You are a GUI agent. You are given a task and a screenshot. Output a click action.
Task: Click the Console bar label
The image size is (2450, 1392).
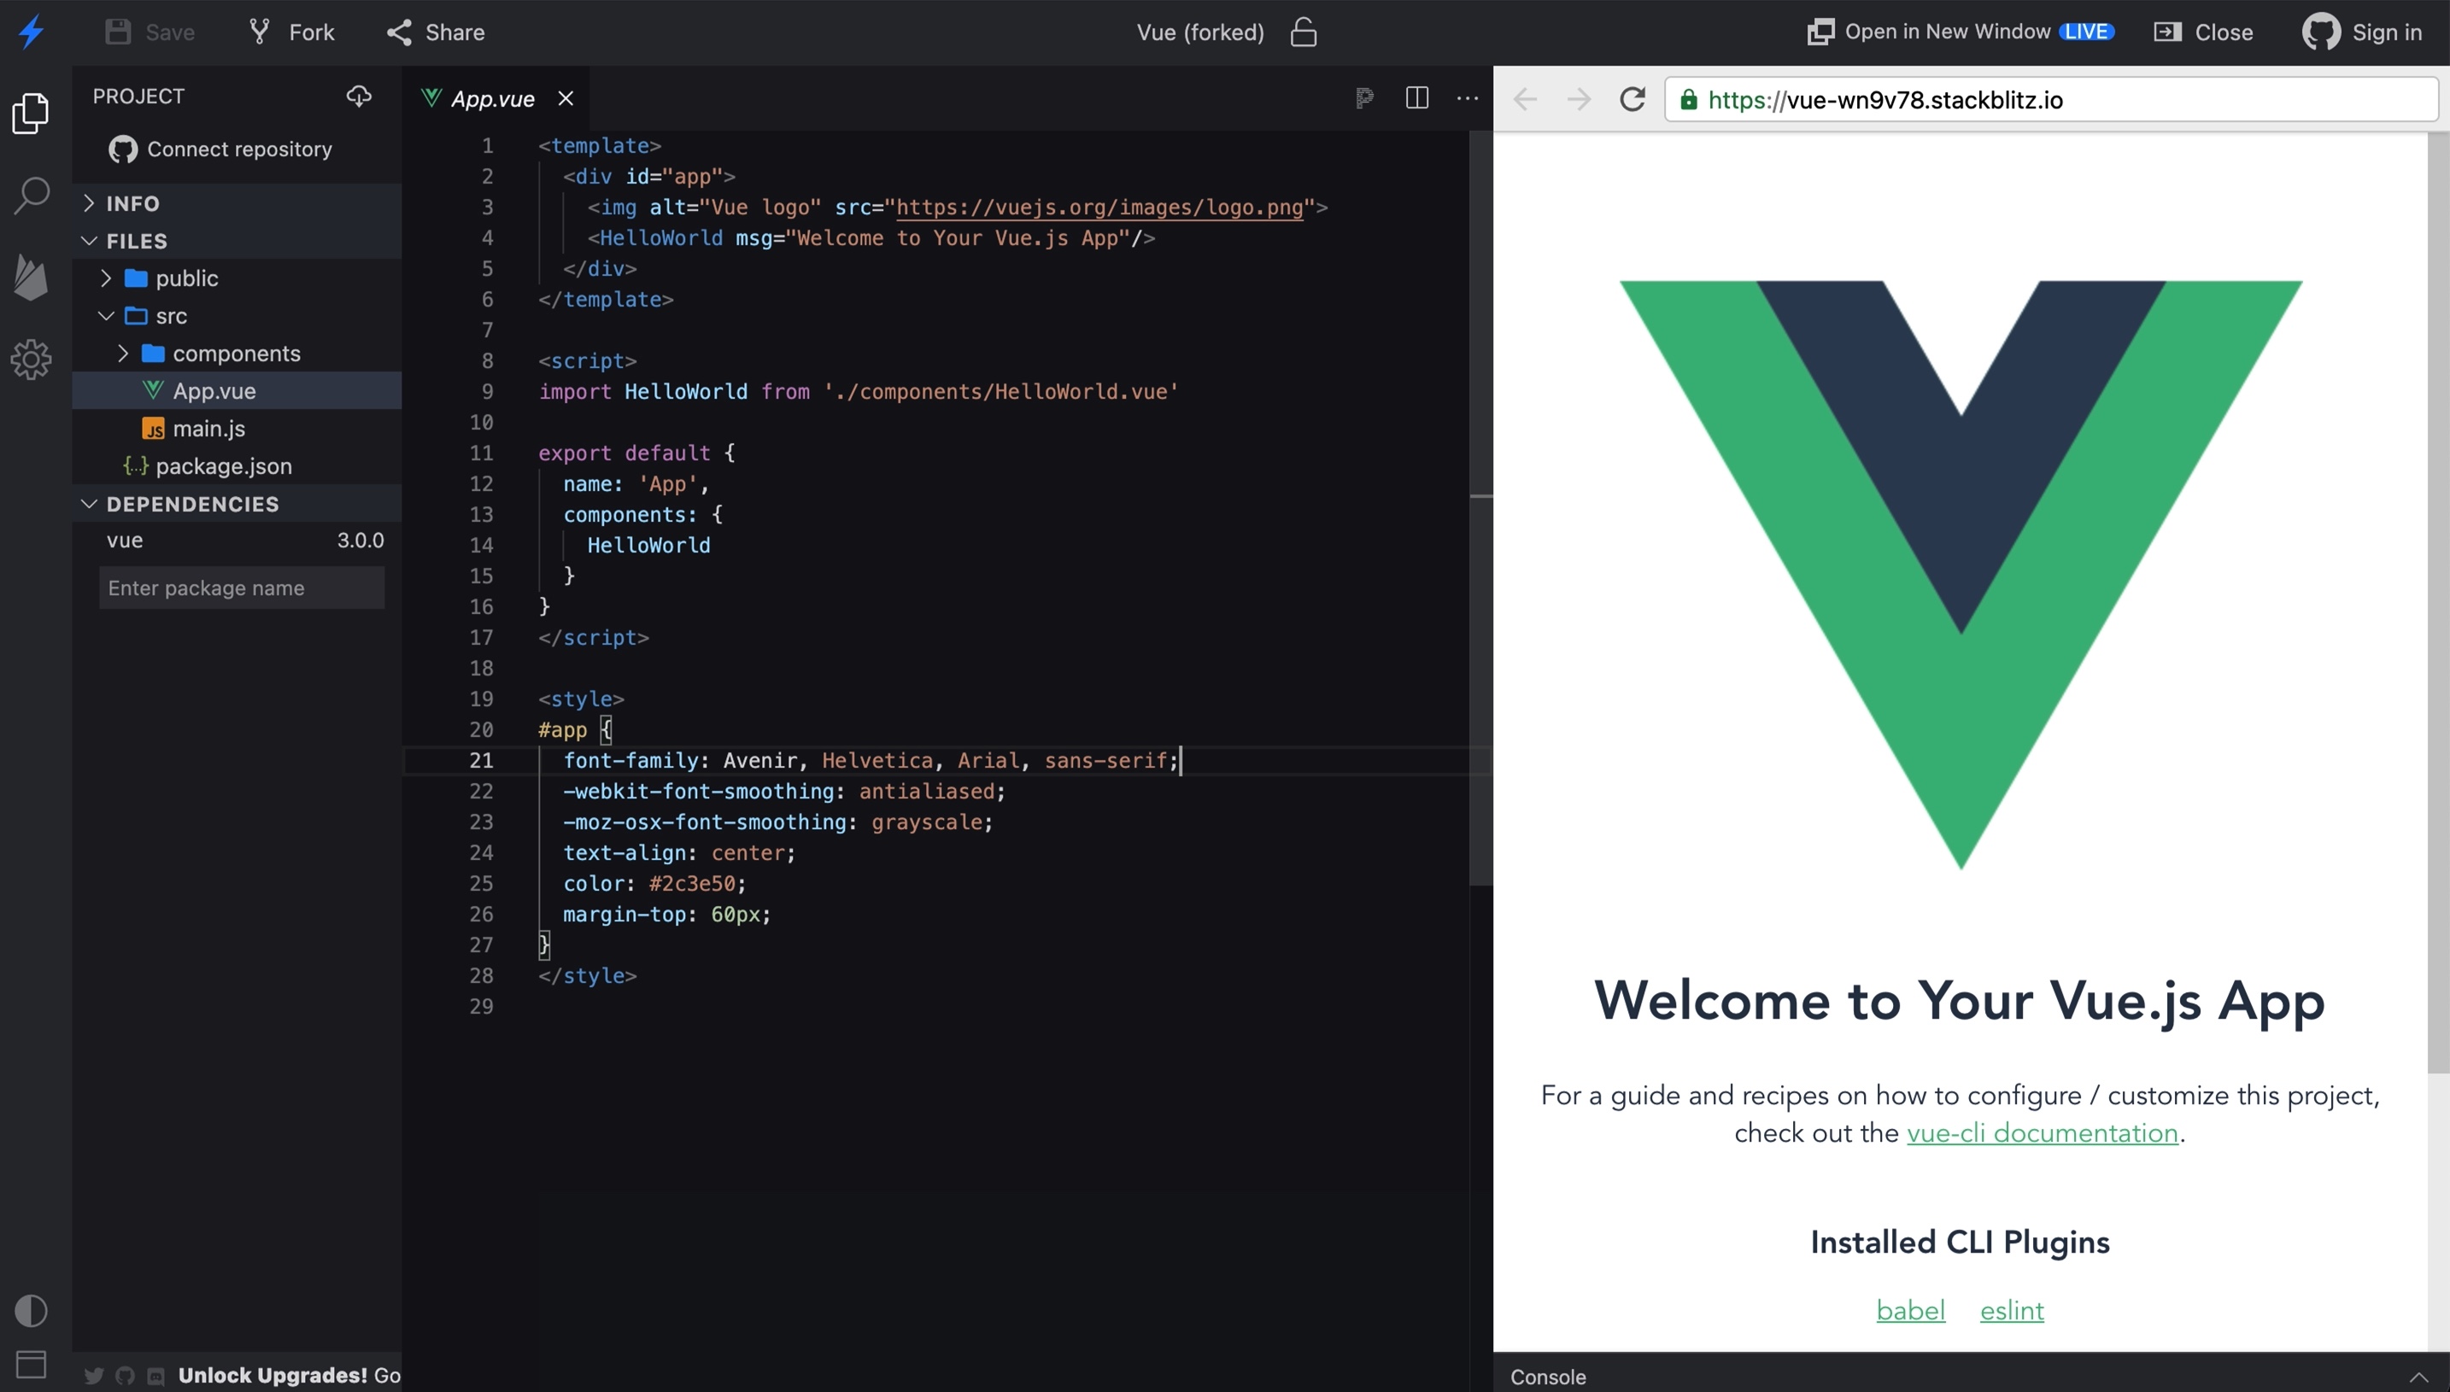pyautogui.click(x=1547, y=1377)
